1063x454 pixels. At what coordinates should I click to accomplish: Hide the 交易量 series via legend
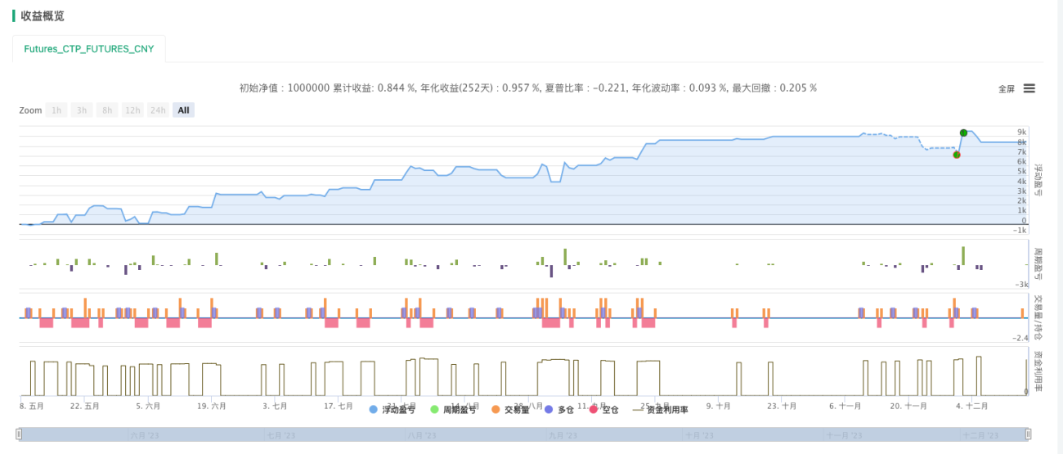pyautogui.click(x=510, y=410)
